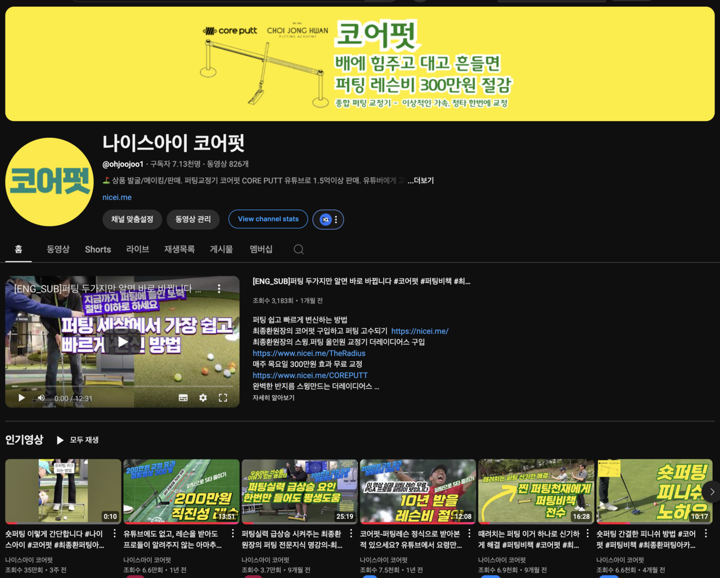The height and width of the screenshot is (578, 720).
Task: Go to the 멤버십 tab
Action: coord(261,249)
